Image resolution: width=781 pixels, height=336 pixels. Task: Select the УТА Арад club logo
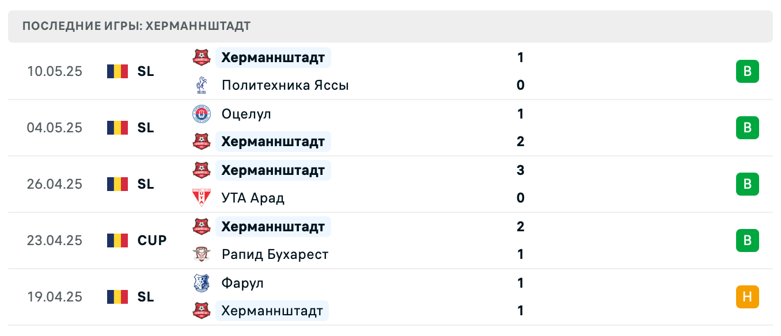click(201, 198)
